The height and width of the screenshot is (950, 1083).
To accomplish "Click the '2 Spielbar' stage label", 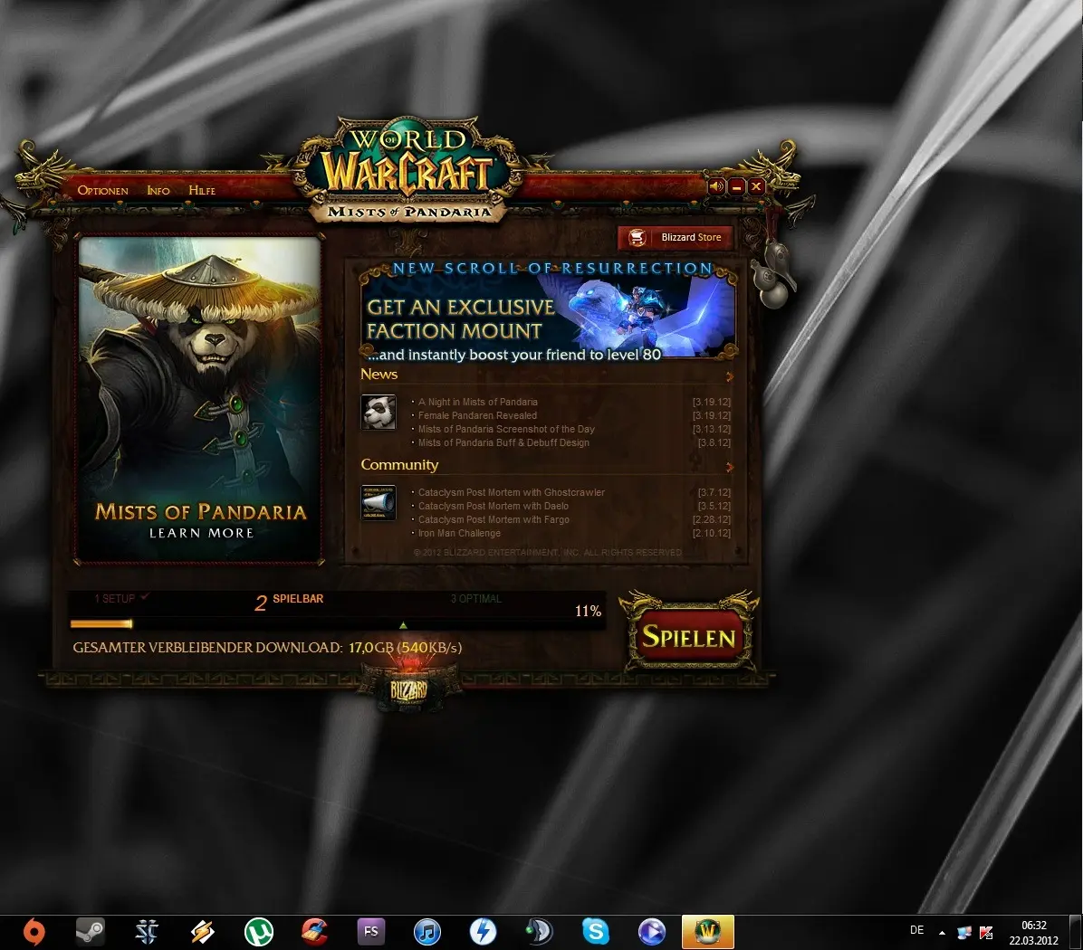I will tap(289, 602).
